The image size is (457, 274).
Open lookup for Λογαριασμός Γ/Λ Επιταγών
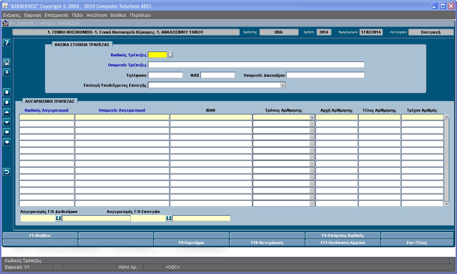tap(169, 218)
